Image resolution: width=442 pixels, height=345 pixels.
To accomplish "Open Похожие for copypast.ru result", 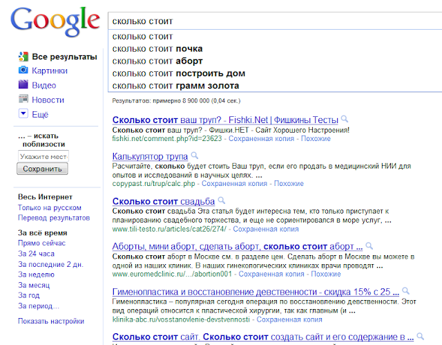I will (x=289, y=183).
